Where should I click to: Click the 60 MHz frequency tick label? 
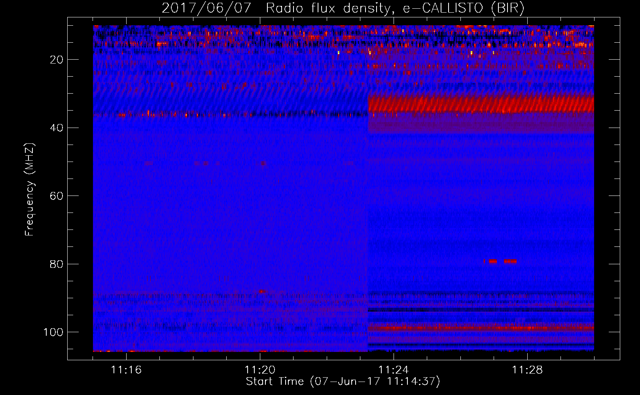(x=57, y=196)
